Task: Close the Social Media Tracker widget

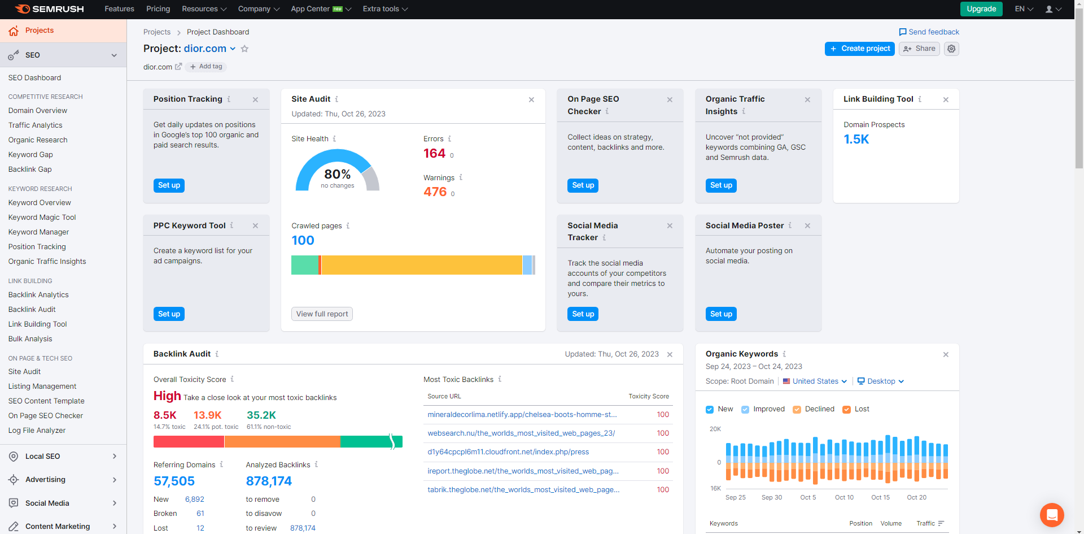Action: coord(670,225)
